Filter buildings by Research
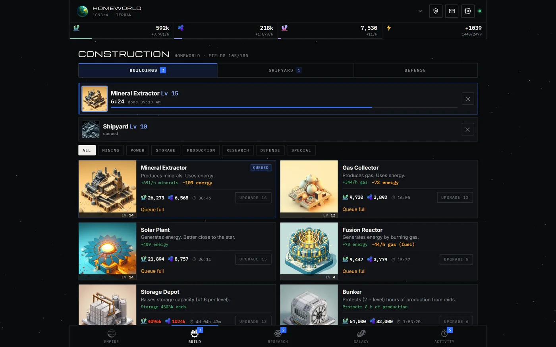 click(x=238, y=150)
